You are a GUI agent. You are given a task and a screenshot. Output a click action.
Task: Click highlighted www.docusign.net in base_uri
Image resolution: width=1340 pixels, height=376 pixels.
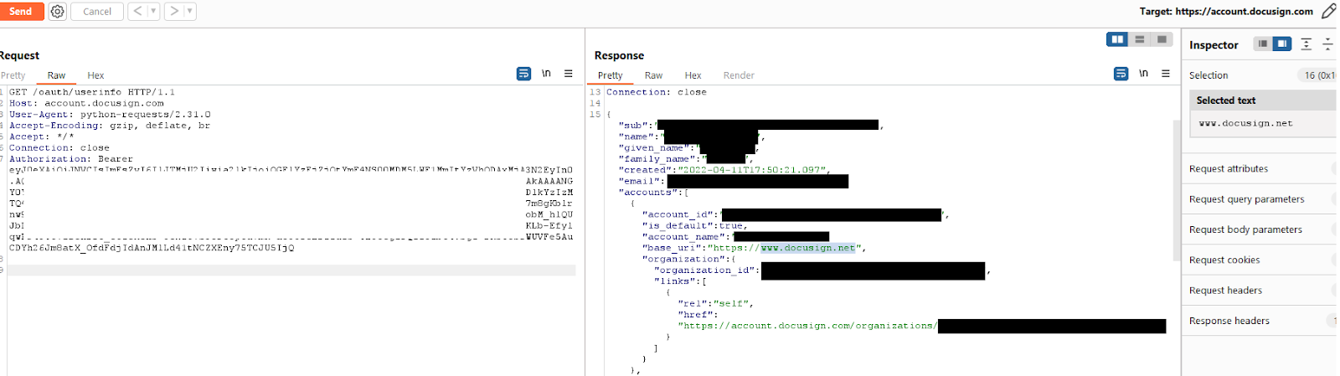tap(808, 248)
